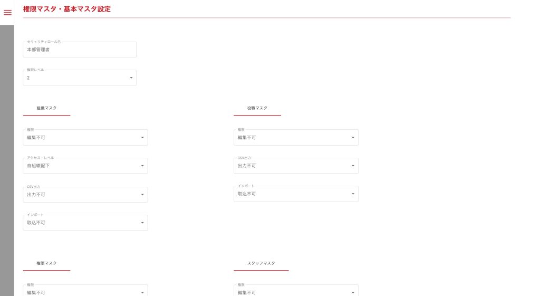Click arrow icon on 役職マスタ インポート field
This screenshot has width=540, height=296.
click(353, 194)
